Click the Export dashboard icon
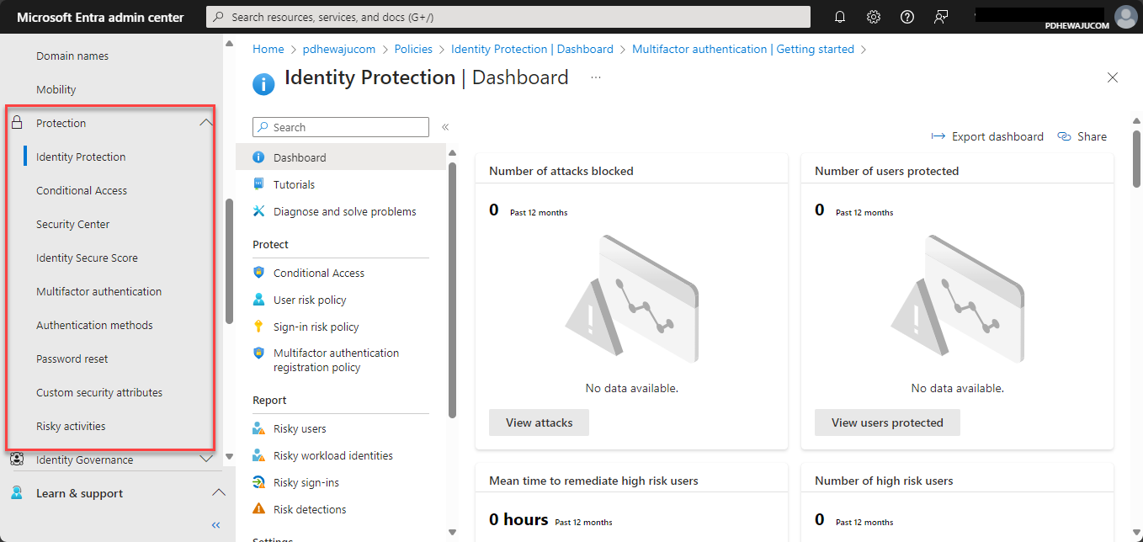 938,136
